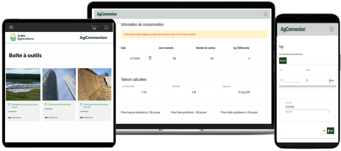Click the AgConnexion logo on the laptop
Screen dimensions: 341x151
coord(107,14)
